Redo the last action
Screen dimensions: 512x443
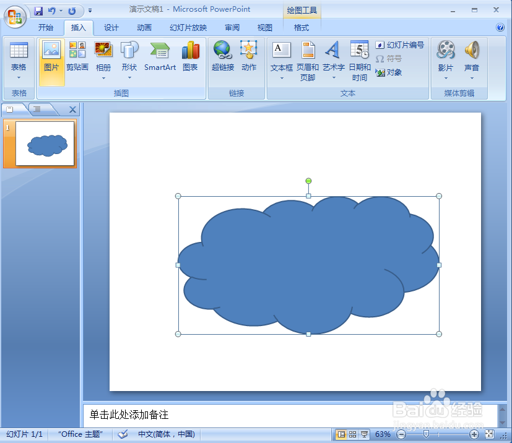point(72,11)
